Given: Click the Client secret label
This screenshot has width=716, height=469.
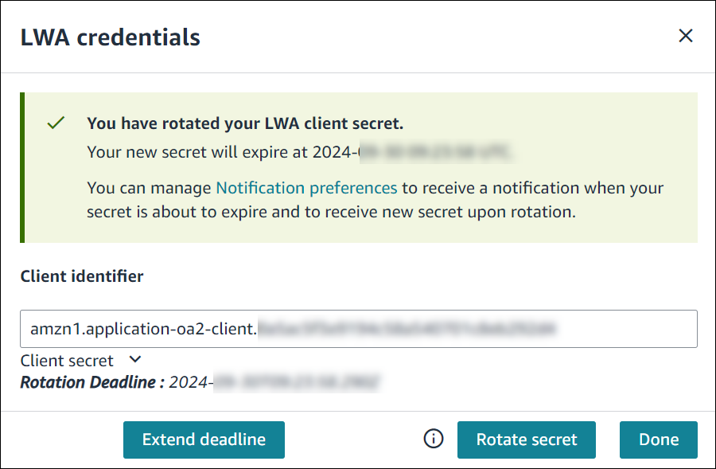Looking at the screenshot, I should (67, 361).
